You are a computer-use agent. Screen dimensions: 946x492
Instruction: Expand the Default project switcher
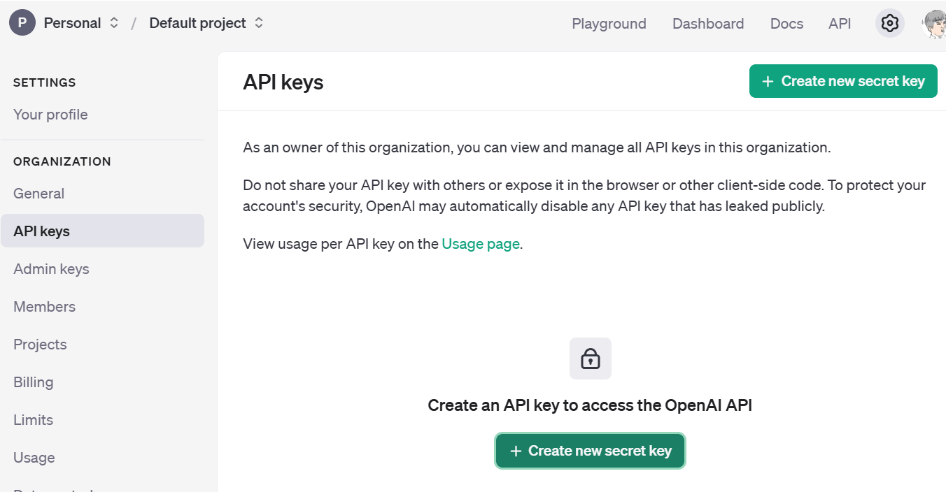(x=259, y=23)
